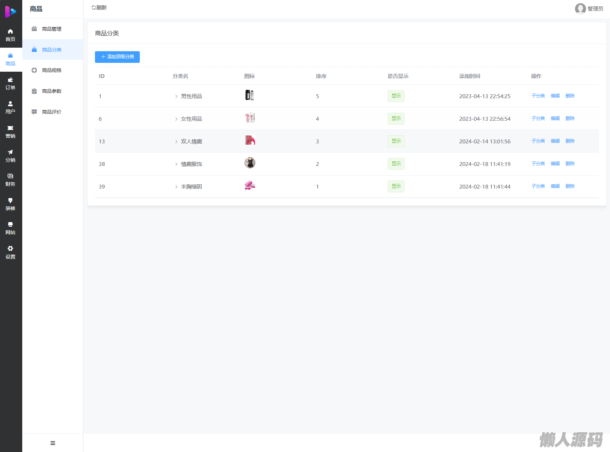
Task: Open the 营销 marketing ticket icon
Action: [10, 128]
